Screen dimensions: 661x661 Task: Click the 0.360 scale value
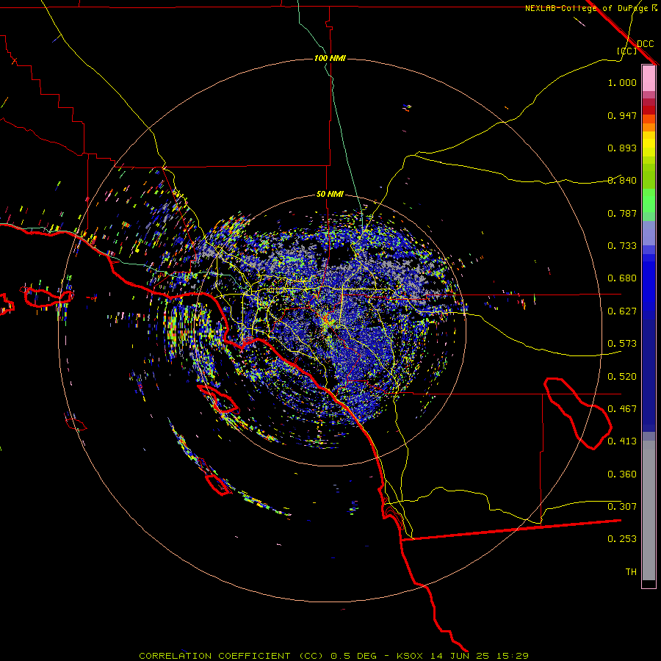click(x=622, y=474)
